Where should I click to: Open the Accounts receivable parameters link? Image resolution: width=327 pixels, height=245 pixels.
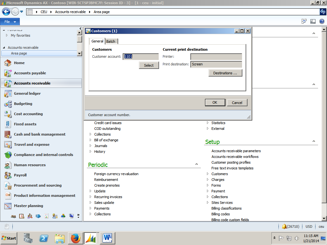236,151
